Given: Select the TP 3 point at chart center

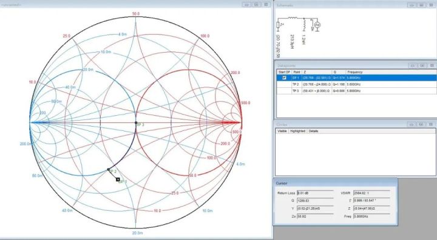Looking at the screenshot, I should 136,122.
